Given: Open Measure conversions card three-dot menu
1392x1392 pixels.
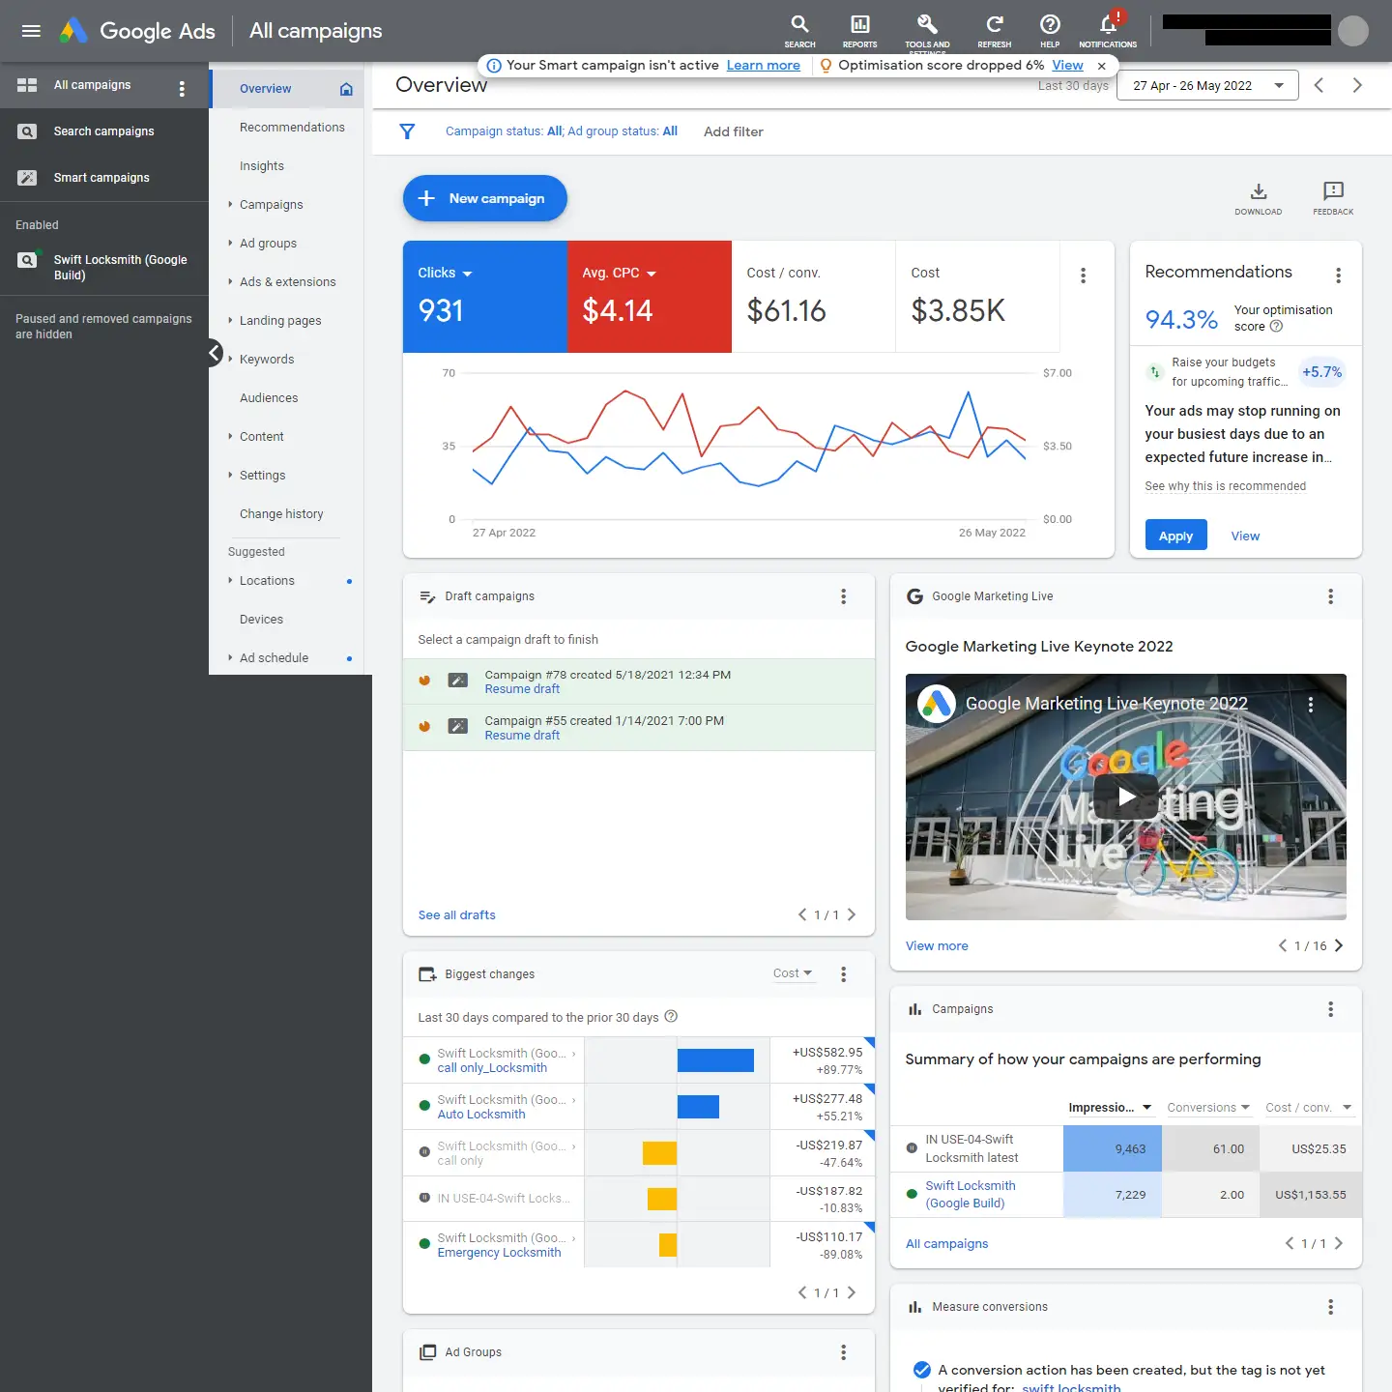Looking at the screenshot, I should click(1330, 1307).
